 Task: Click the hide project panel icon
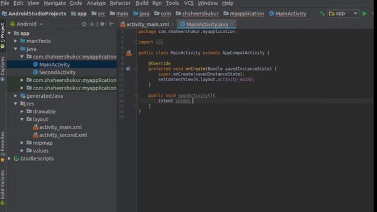(x=112, y=24)
